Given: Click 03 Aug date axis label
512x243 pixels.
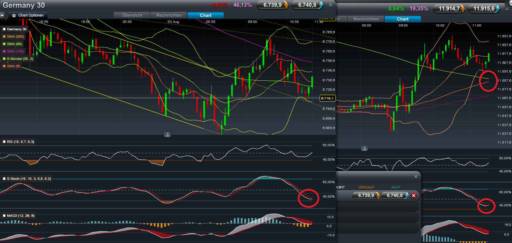Looking at the screenshot, I should (x=173, y=22).
